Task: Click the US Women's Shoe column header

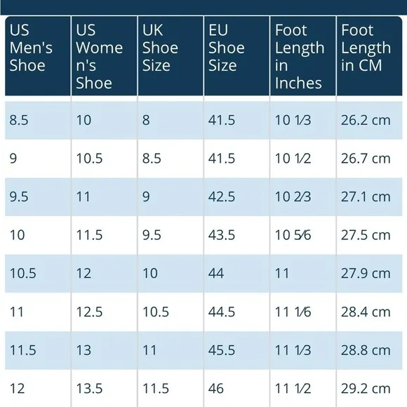Action: (x=104, y=56)
